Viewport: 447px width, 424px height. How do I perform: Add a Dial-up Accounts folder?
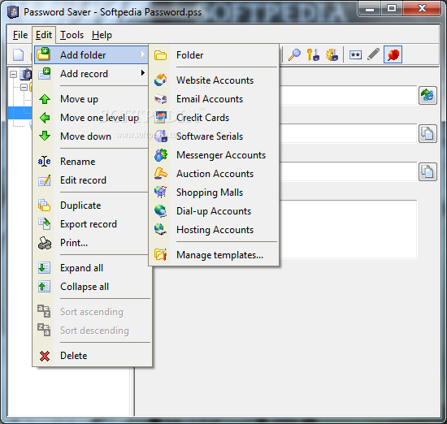(x=214, y=211)
